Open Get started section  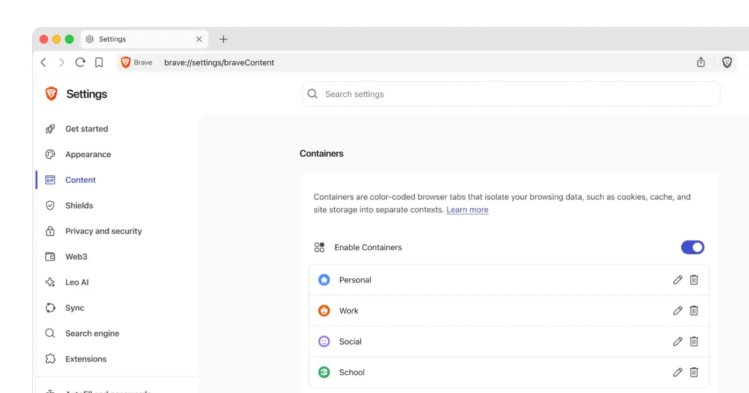87,129
